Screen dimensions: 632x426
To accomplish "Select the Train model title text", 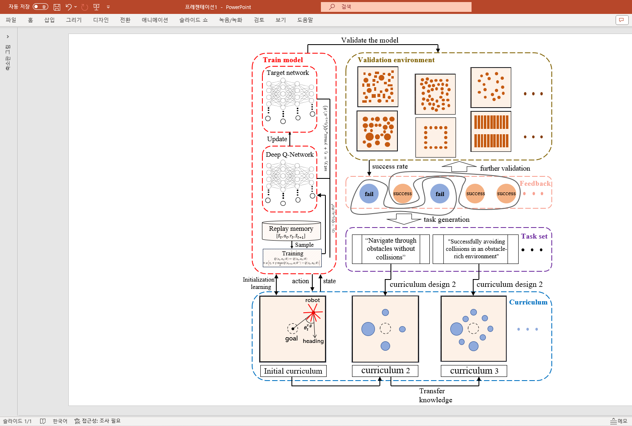I will [283, 60].
